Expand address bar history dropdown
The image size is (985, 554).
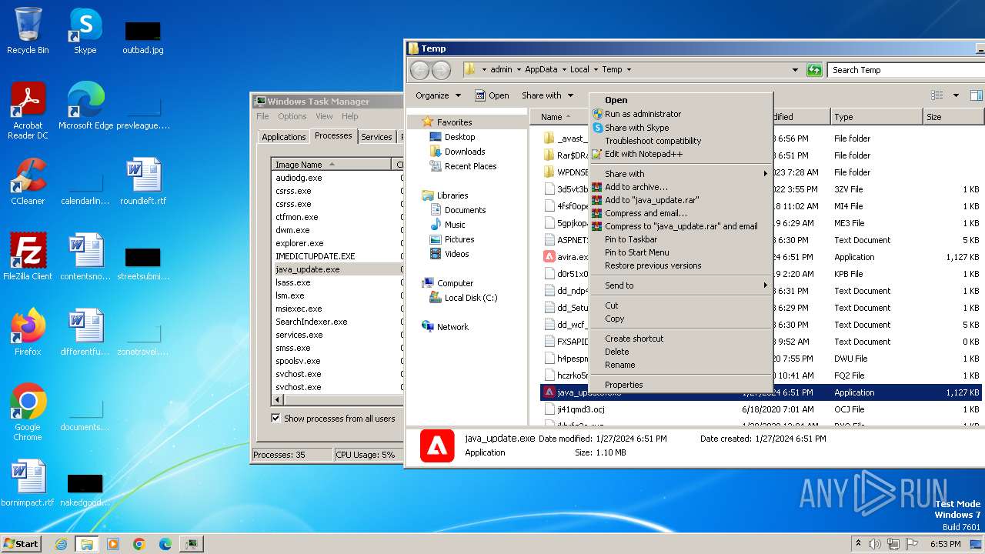tap(795, 70)
